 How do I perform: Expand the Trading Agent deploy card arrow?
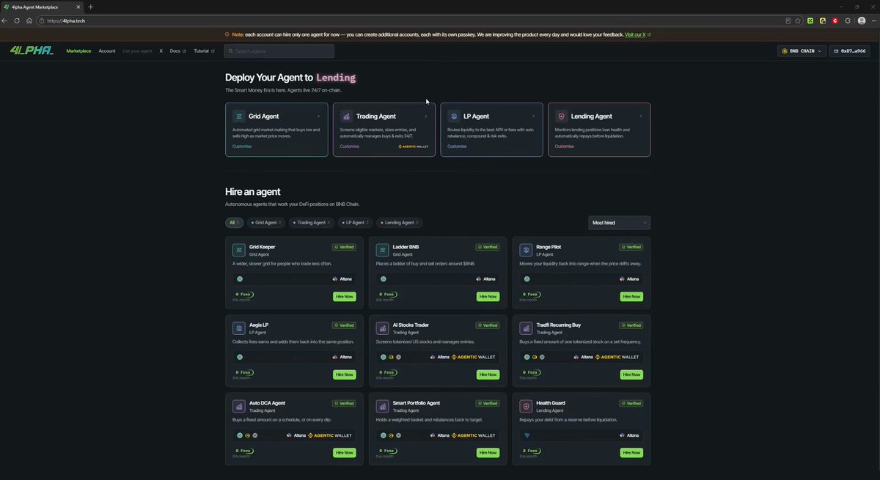(x=425, y=116)
